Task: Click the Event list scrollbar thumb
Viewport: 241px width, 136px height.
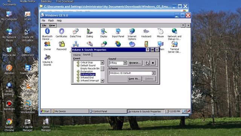Action: (102, 68)
